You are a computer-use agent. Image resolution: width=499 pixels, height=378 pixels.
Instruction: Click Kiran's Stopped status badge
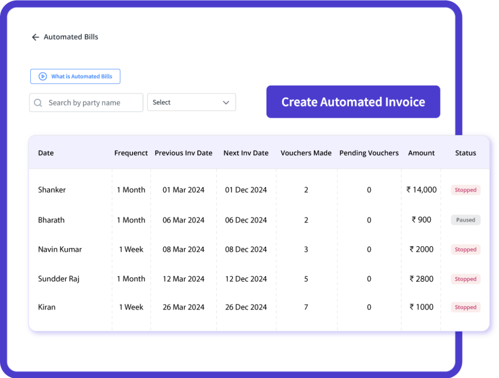pyautogui.click(x=465, y=307)
